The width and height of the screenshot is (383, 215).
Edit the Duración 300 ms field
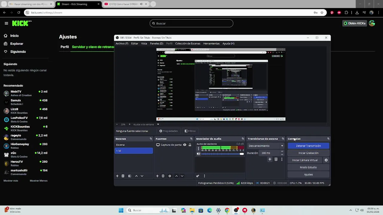(x=270, y=153)
